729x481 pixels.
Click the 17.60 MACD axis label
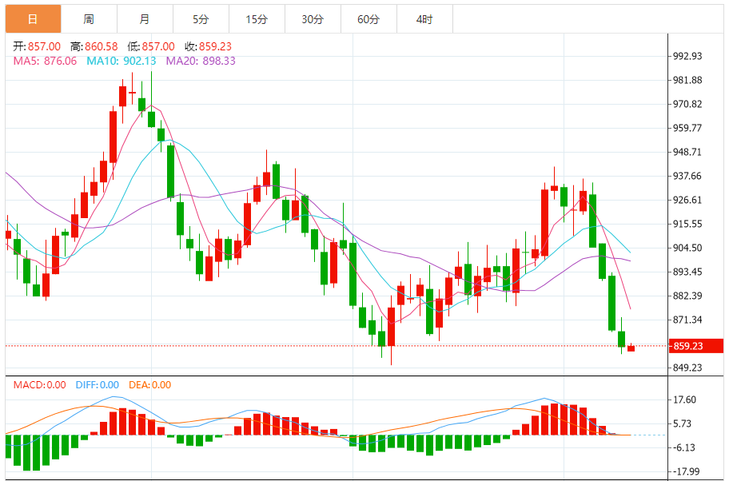(684, 400)
